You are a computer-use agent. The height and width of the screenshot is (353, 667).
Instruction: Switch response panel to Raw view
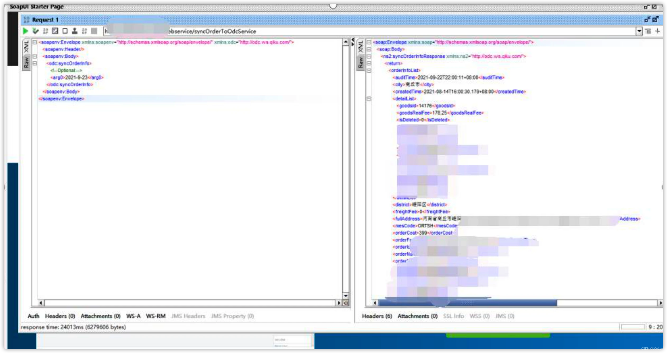pyautogui.click(x=360, y=63)
